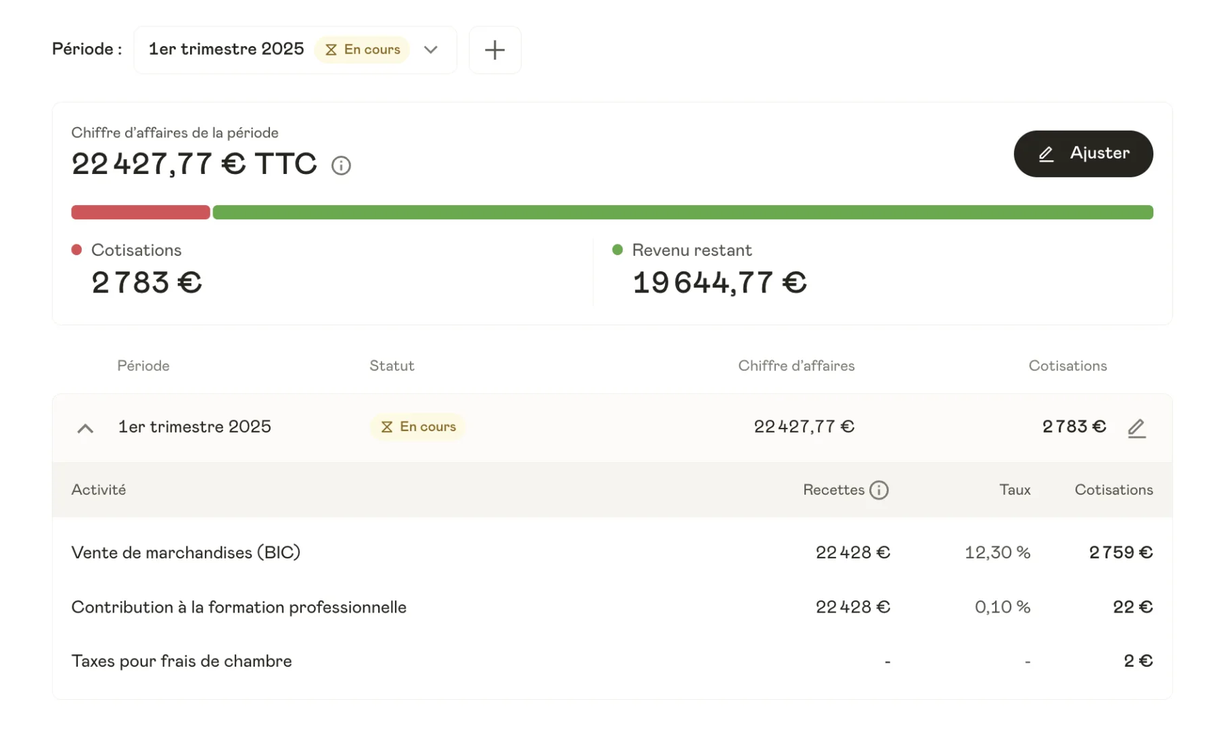Select Contribution à la formation professionnelle row
The width and height of the screenshot is (1217, 731).
click(239, 607)
